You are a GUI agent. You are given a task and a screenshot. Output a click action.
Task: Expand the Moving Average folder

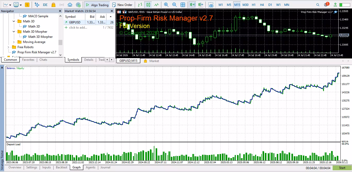pos(14,42)
